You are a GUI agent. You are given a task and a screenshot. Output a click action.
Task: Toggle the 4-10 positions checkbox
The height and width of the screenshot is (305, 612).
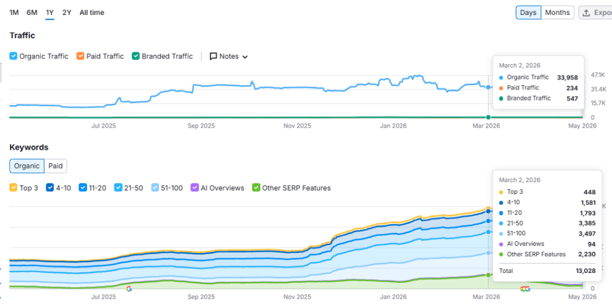(x=50, y=188)
